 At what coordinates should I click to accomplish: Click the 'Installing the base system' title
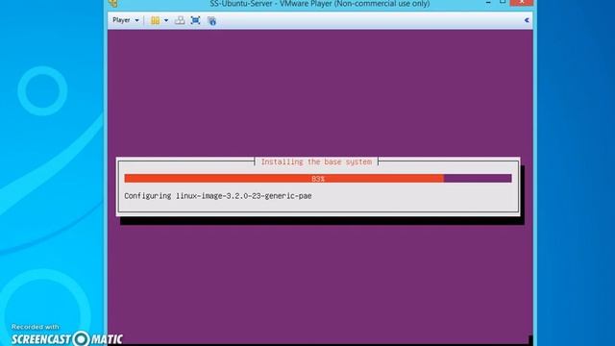tap(316, 161)
